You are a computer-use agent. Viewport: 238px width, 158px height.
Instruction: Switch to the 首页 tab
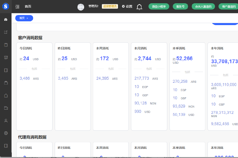click(22, 18)
